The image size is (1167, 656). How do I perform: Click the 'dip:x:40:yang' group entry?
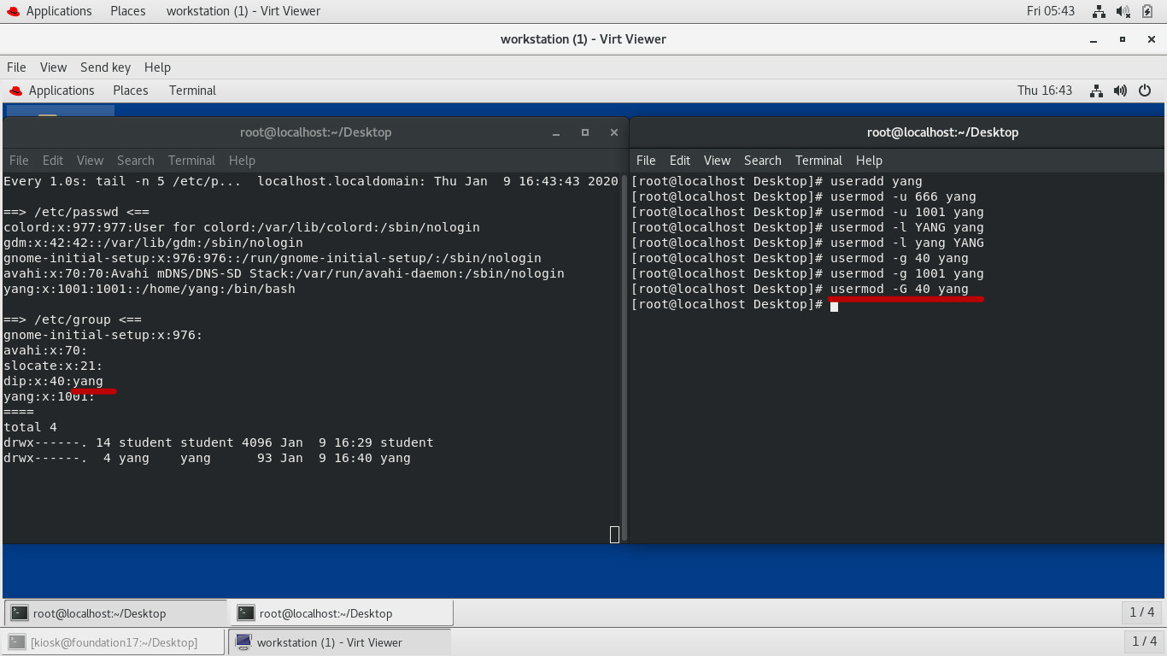[x=53, y=381]
